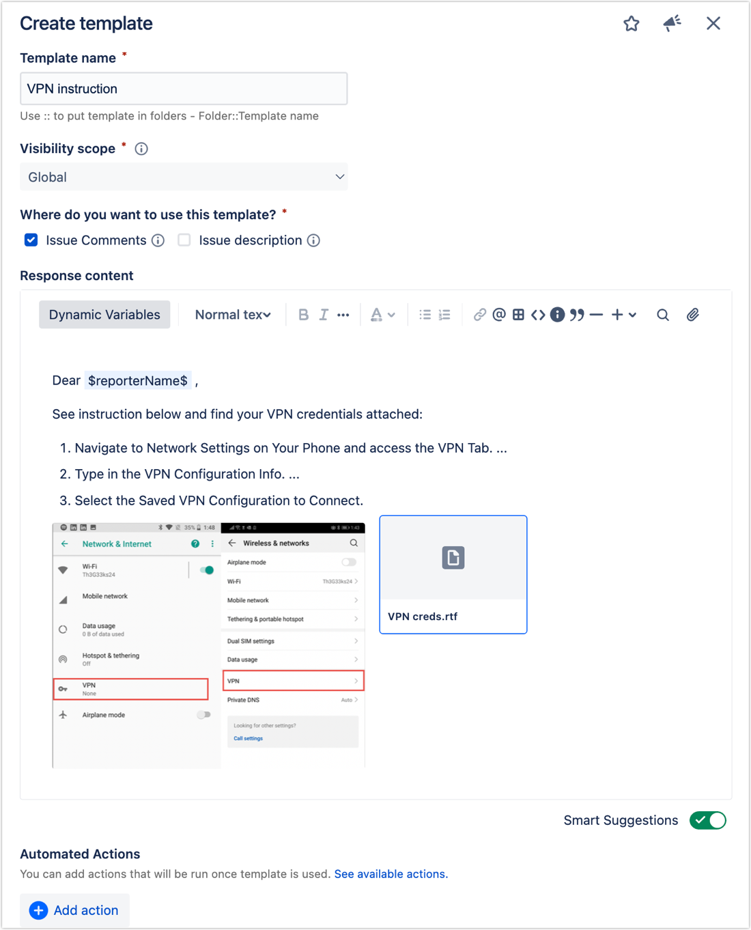
Task: Open the Visibility scope info tooltip
Action: tap(141, 149)
